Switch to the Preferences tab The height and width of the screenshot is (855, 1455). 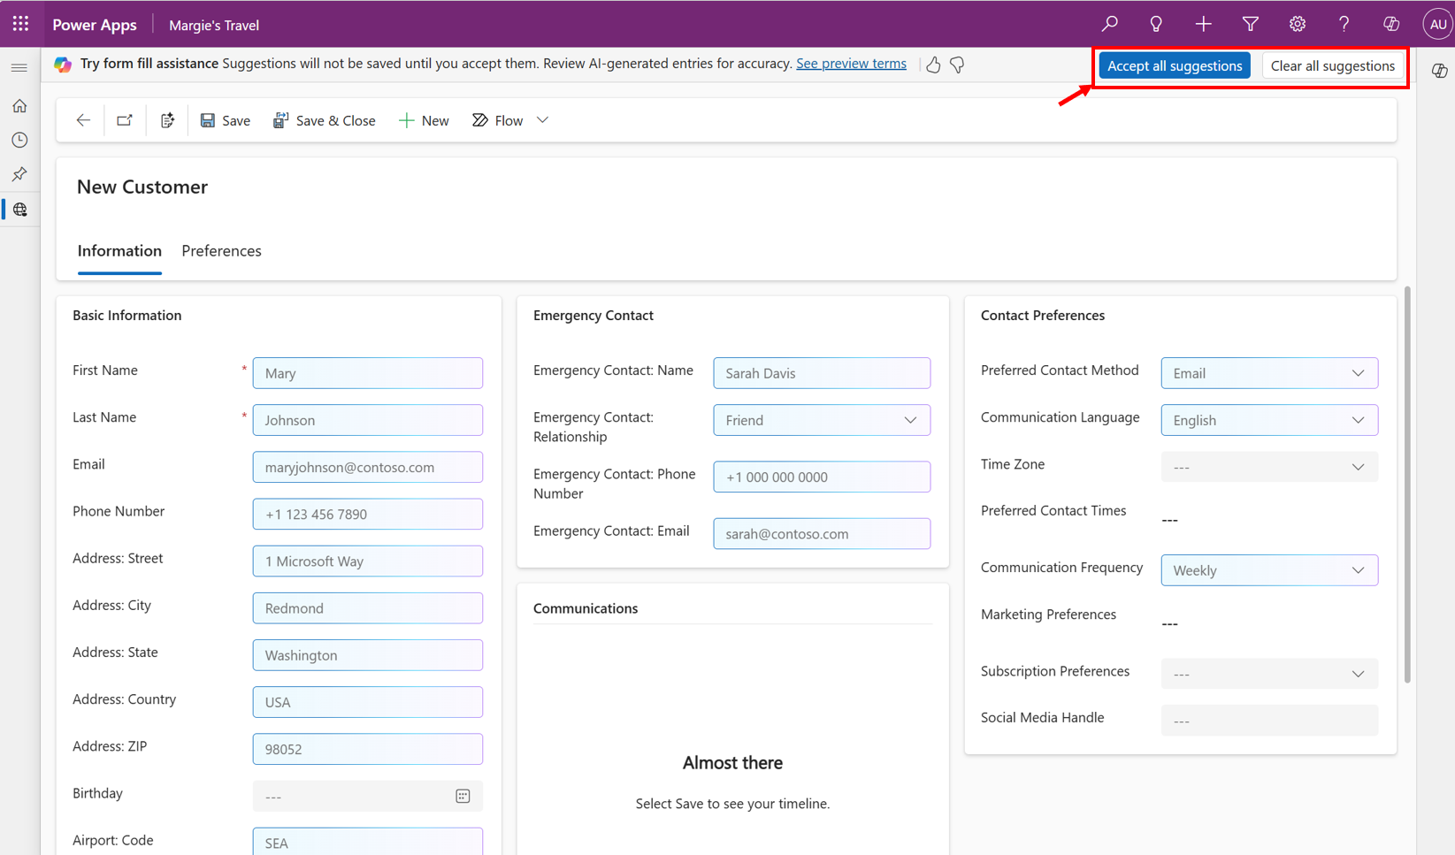click(x=221, y=251)
